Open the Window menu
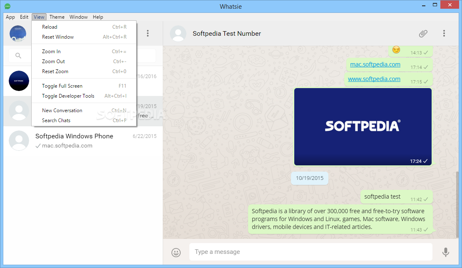The width and height of the screenshot is (462, 268). (78, 17)
